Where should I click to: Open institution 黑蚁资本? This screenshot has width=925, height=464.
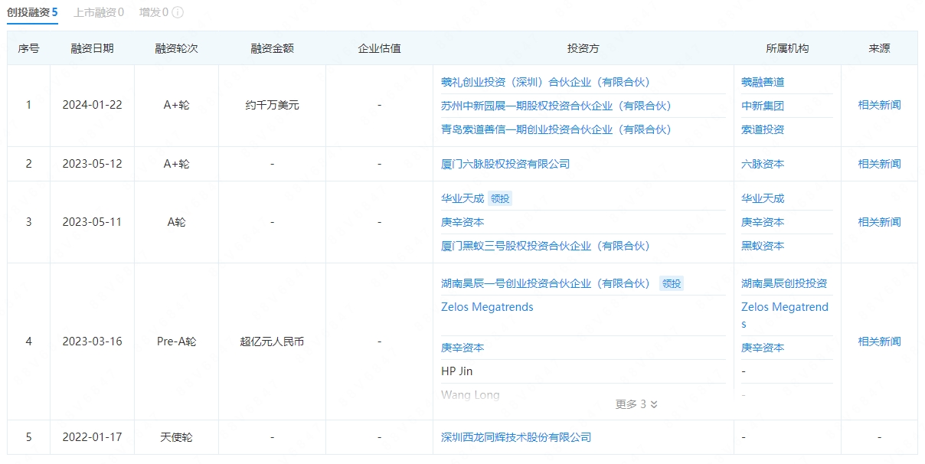click(x=763, y=246)
